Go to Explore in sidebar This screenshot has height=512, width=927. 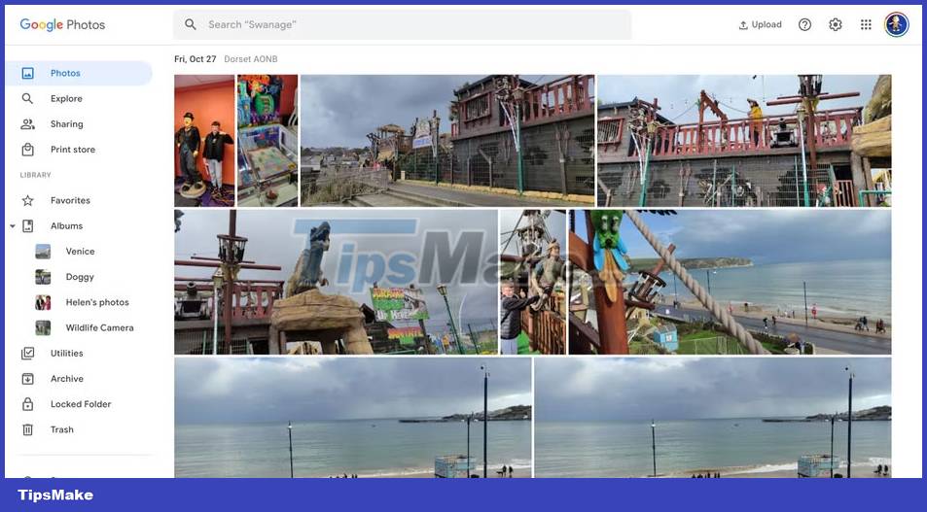pos(66,99)
